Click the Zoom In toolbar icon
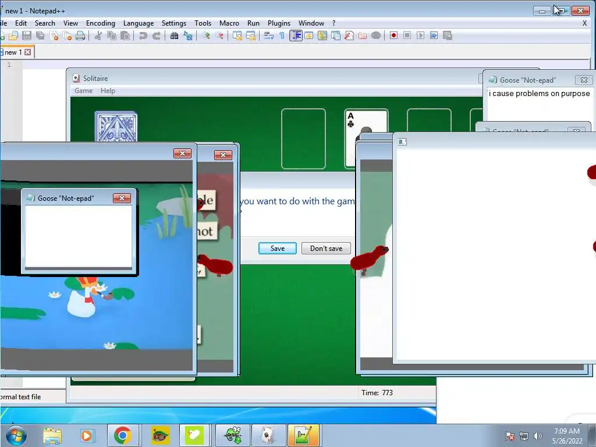596x447 pixels. pyautogui.click(x=206, y=36)
